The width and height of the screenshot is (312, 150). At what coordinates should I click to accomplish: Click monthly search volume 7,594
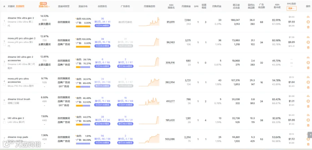[x=188, y=20]
